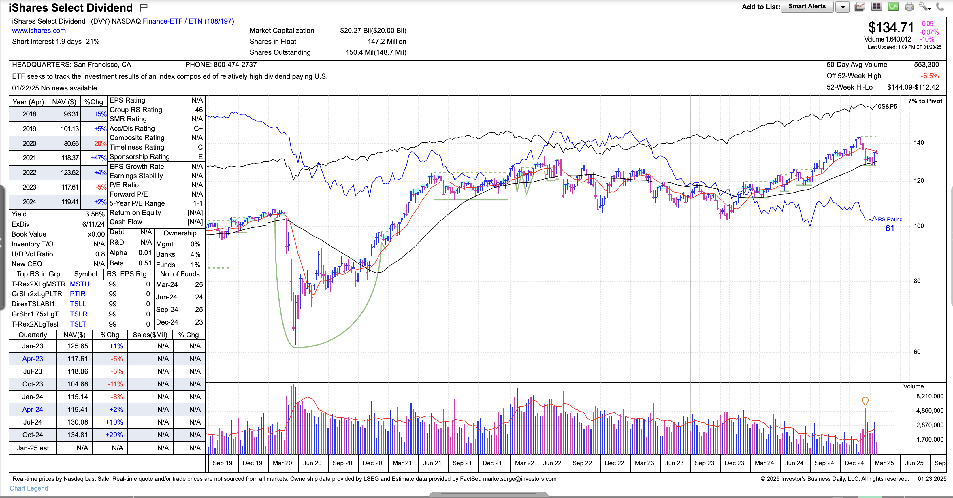
Task: Select the TSLL symbol link
Action: 78,304
